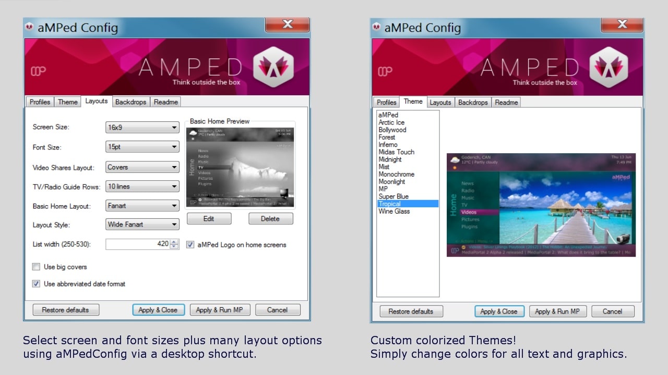The width and height of the screenshot is (668, 375).
Task: Enable the Use big covers checkbox
Action: pyautogui.click(x=36, y=267)
